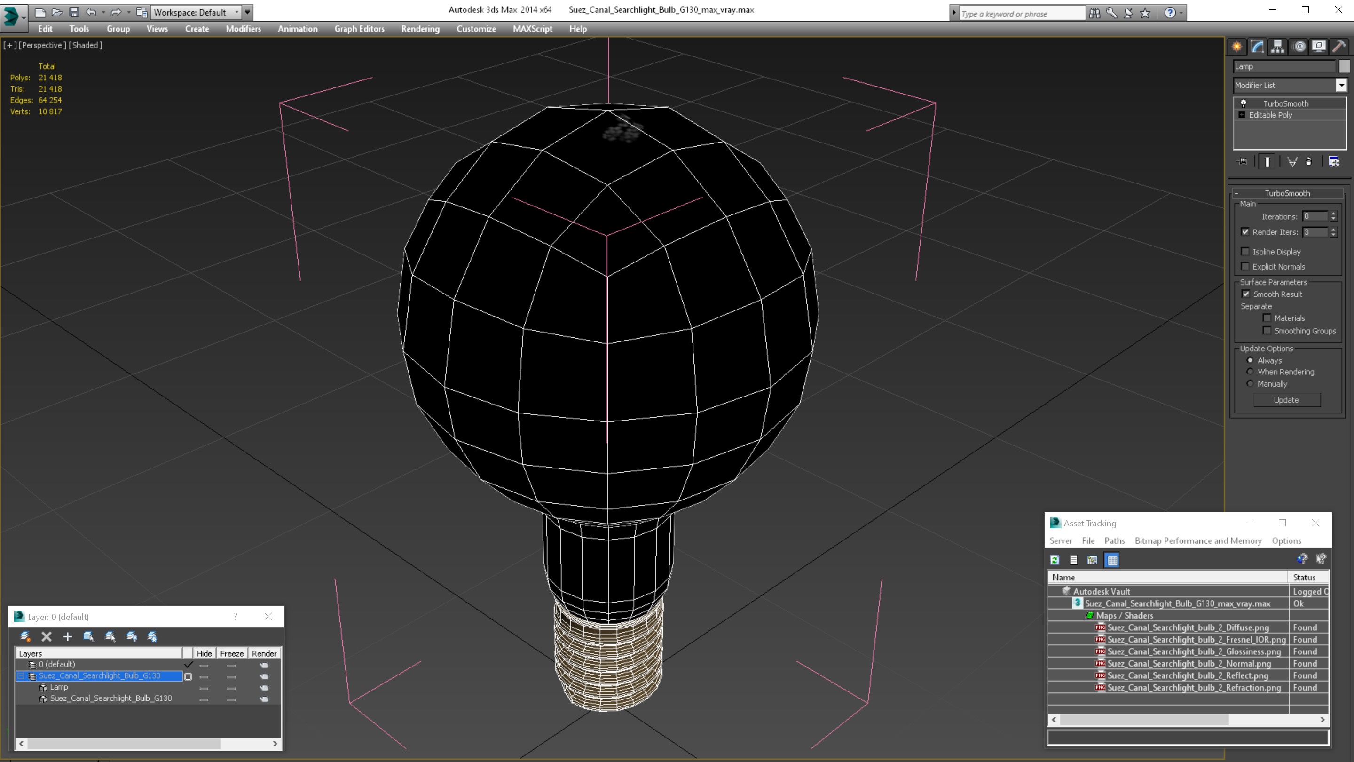Select Manually update option

click(x=1250, y=384)
